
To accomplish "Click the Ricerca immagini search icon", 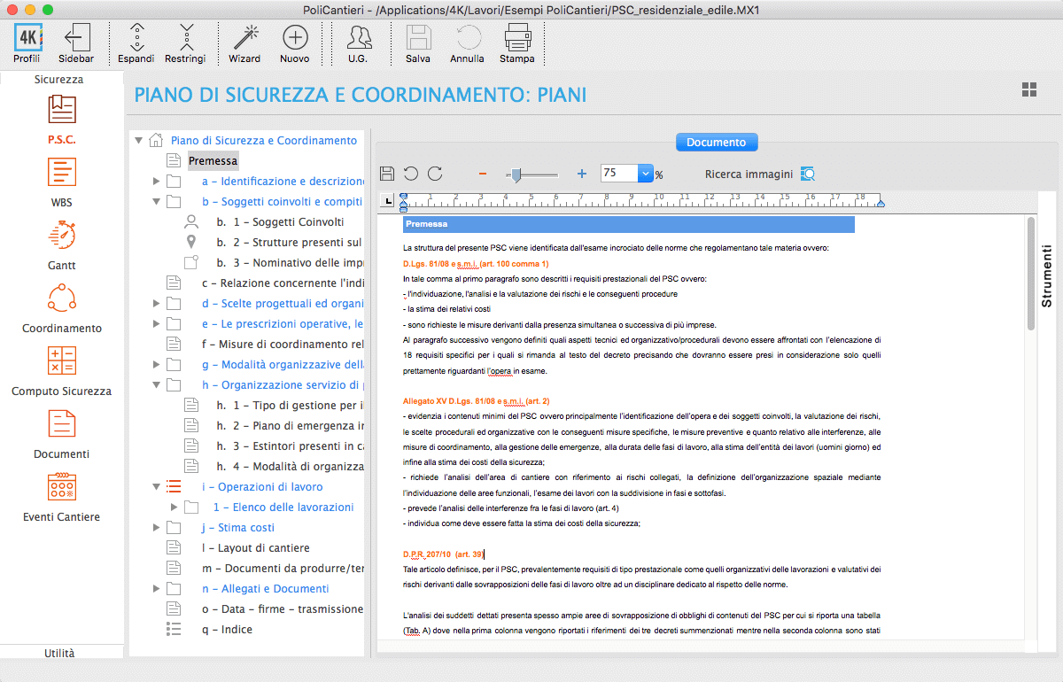I will pyautogui.click(x=808, y=174).
